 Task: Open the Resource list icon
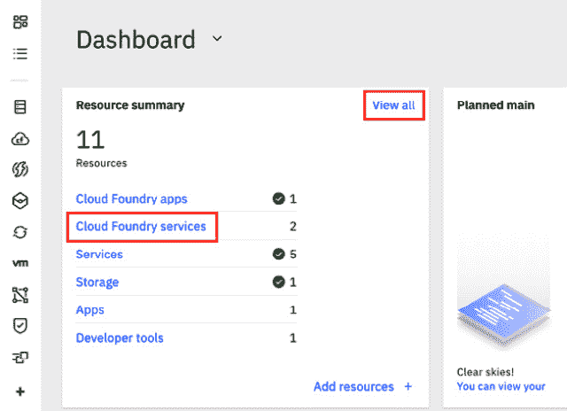[20, 53]
